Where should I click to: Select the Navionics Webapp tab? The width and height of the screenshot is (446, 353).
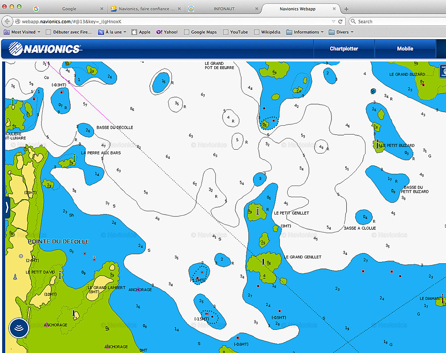[297, 9]
